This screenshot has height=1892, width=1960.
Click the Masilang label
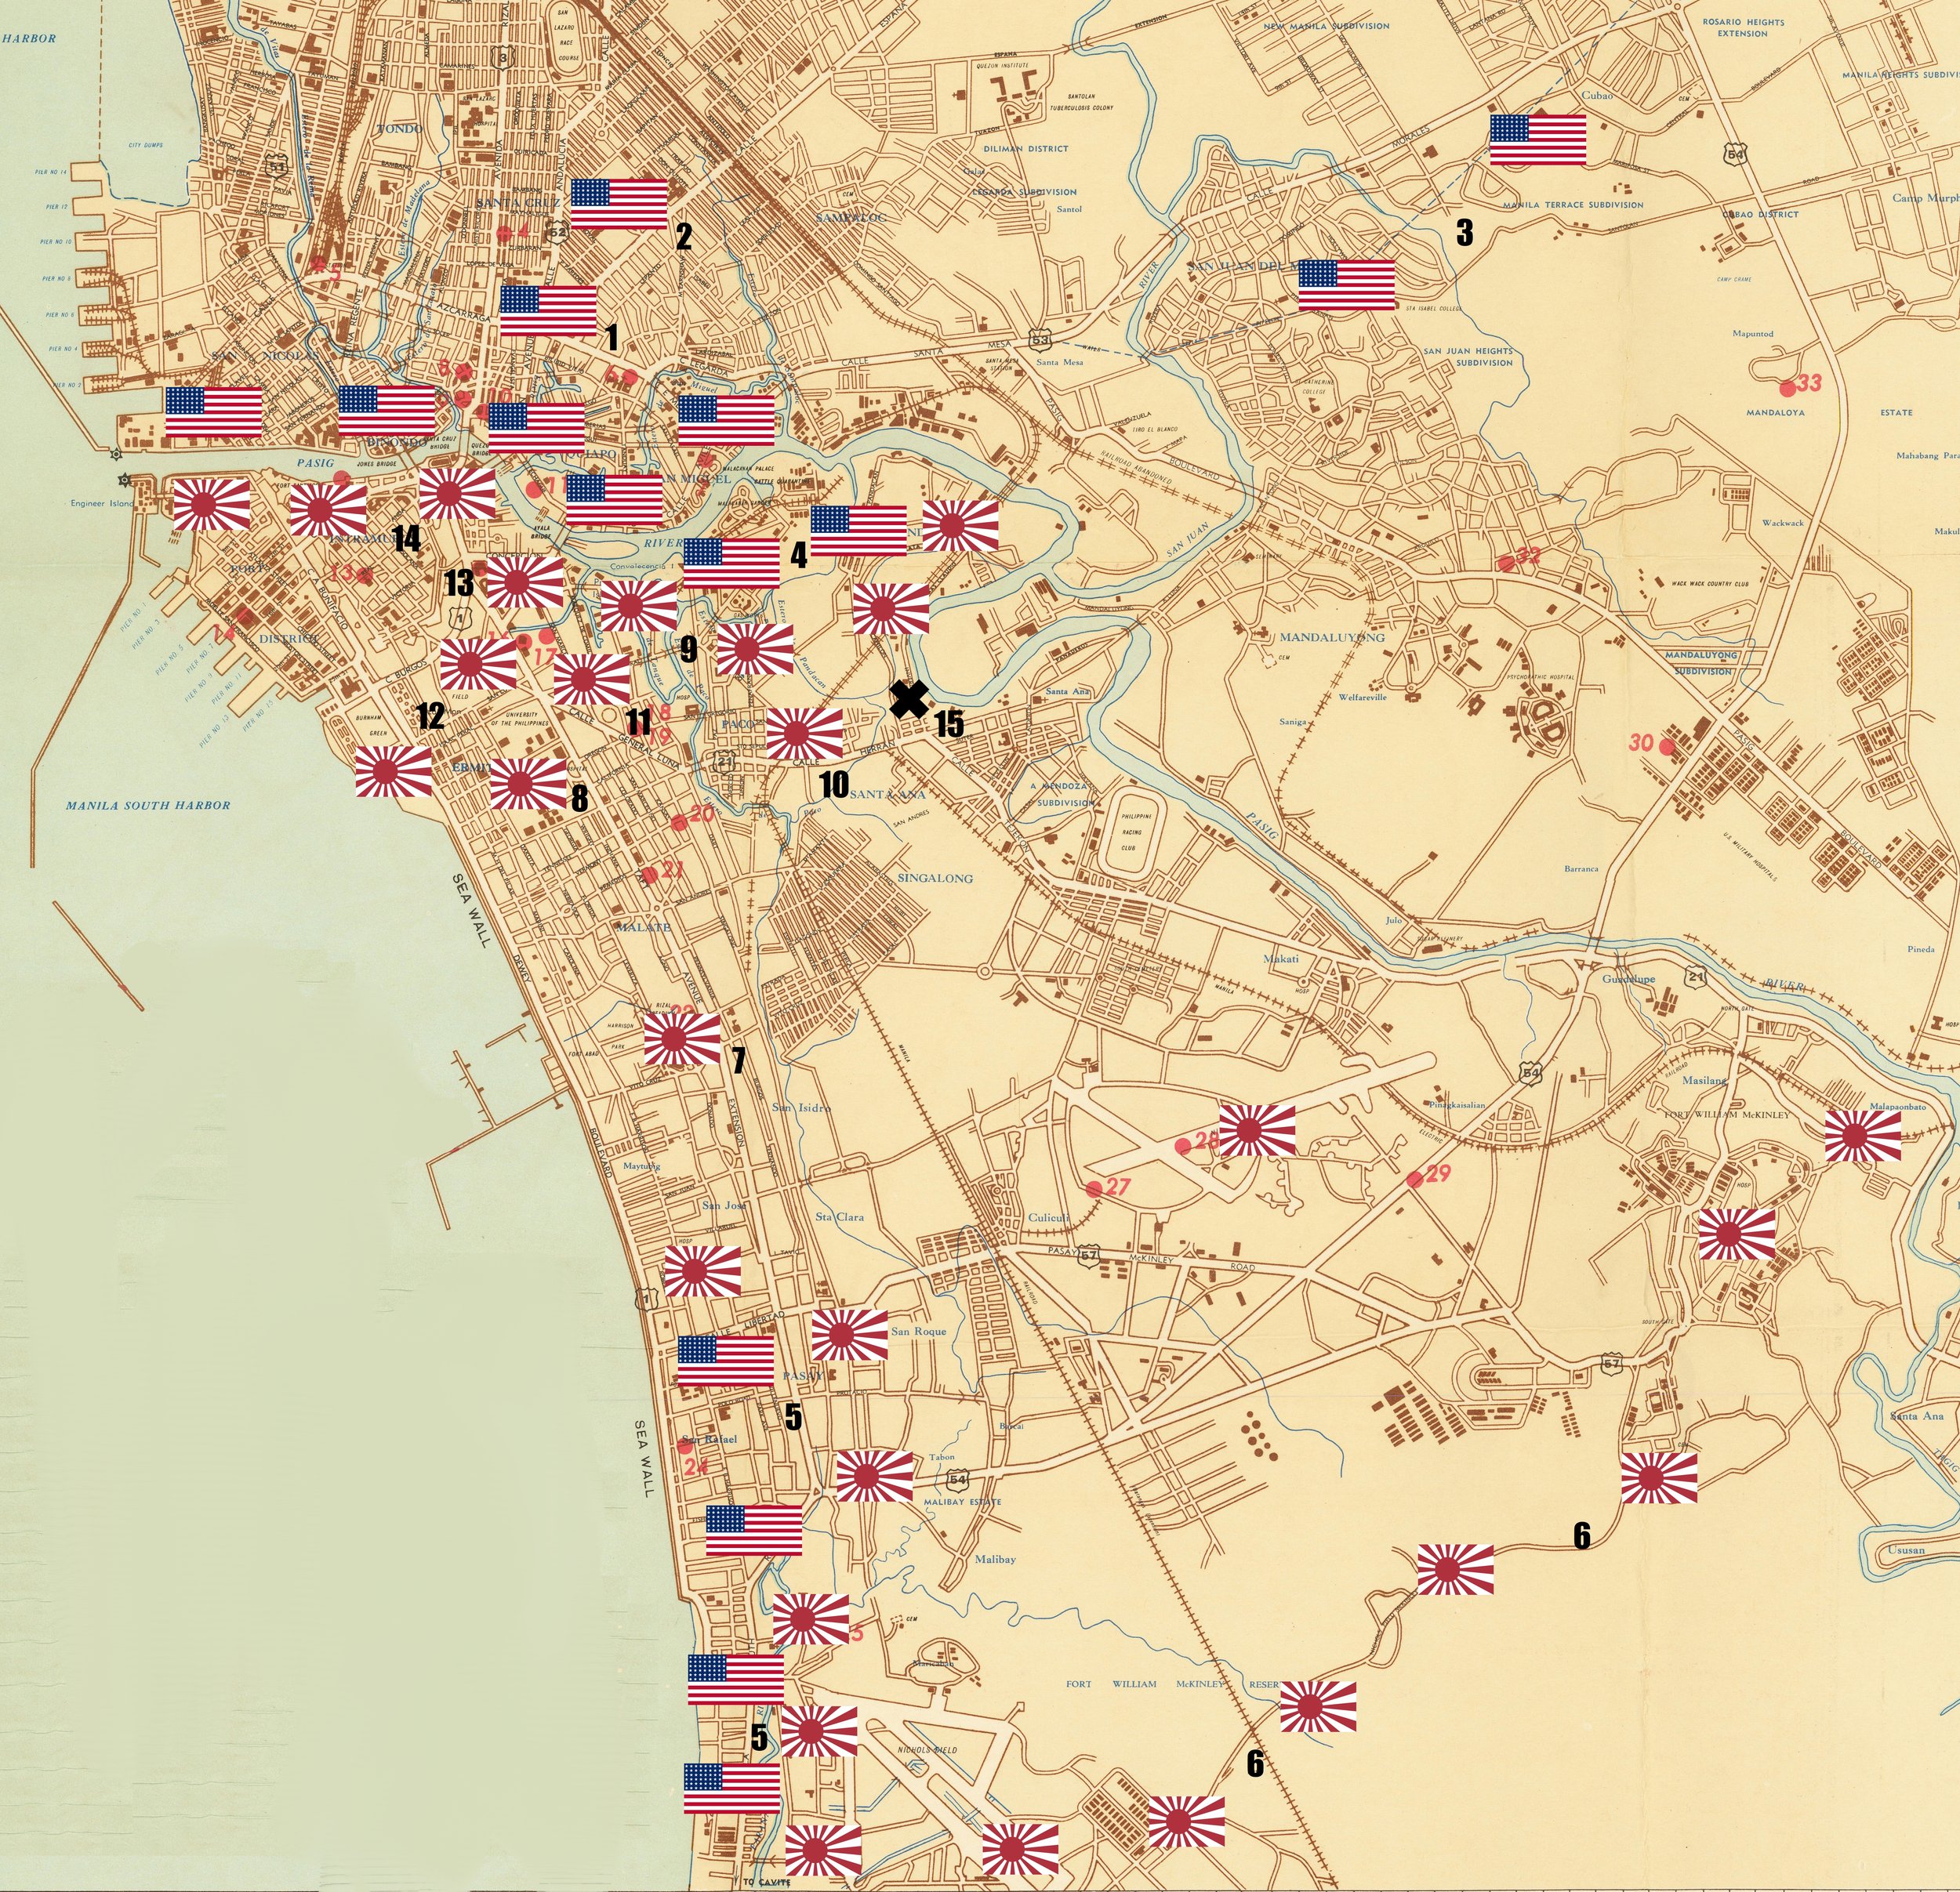[x=1704, y=1081]
